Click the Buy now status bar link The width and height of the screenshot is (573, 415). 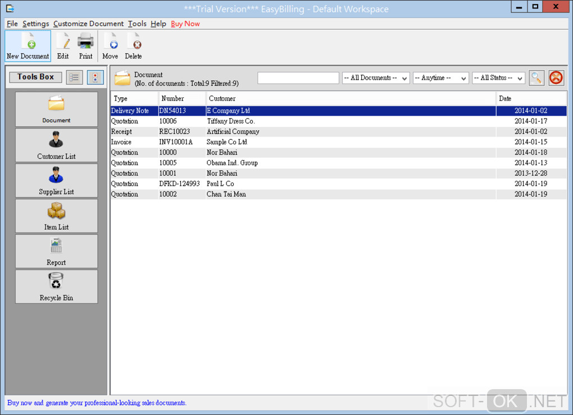pos(97,403)
